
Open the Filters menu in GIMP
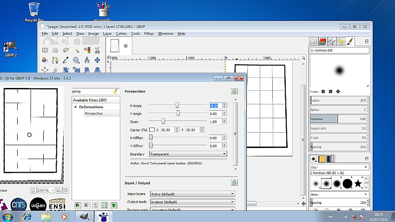coord(149,34)
